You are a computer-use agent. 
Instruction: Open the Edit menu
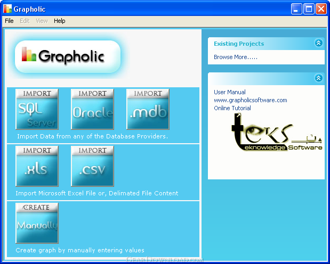(25, 21)
